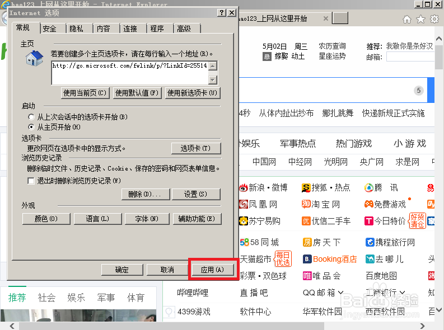Open 去哪儿 camel icon link
Viewport: 444px width, 330px height.
tap(370, 259)
